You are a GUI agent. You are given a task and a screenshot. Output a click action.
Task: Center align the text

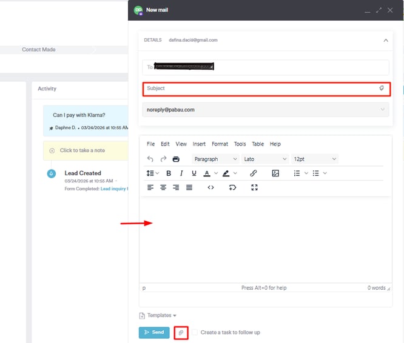(163, 188)
